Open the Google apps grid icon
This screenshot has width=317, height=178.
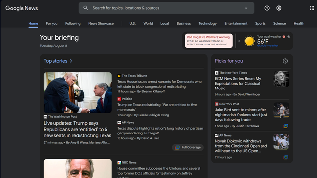pyautogui.click(x=312, y=8)
